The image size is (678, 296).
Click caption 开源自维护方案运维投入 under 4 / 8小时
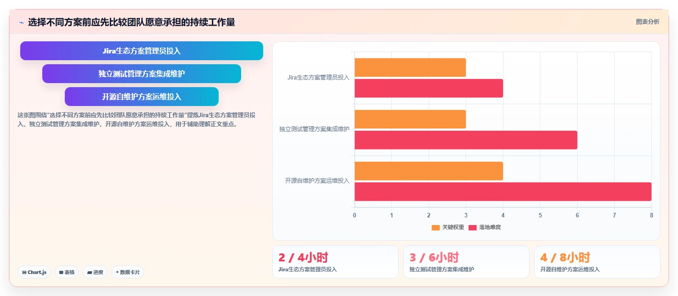point(570,269)
